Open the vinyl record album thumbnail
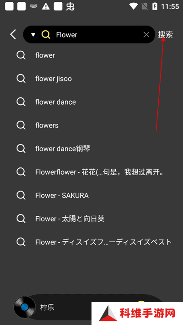The width and height of the screenshot is (183, 325). pos(25,307)
